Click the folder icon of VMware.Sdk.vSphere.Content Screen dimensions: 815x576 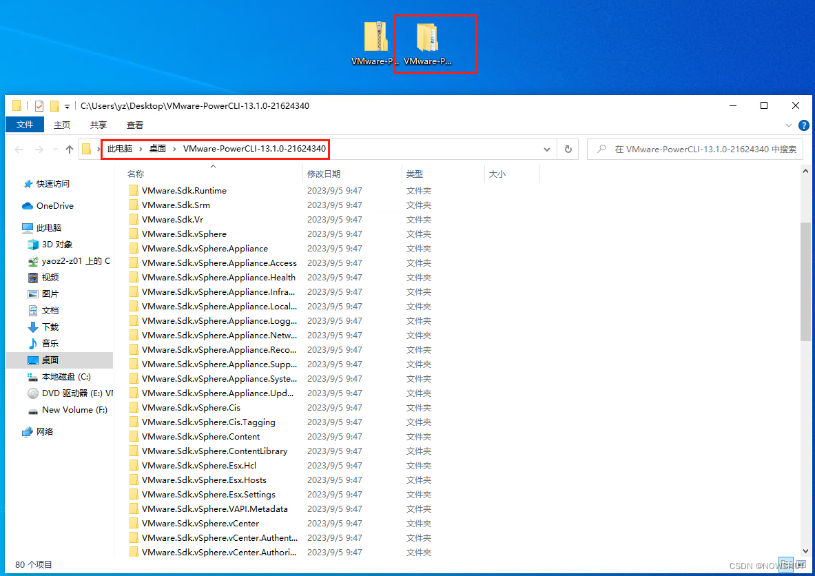click(134, 437)
